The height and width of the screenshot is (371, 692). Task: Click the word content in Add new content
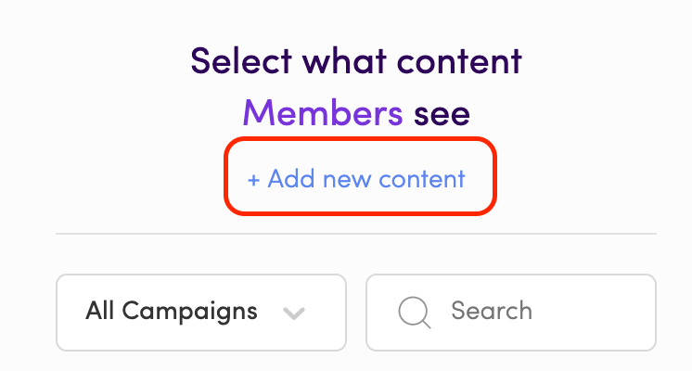point(422,180)
